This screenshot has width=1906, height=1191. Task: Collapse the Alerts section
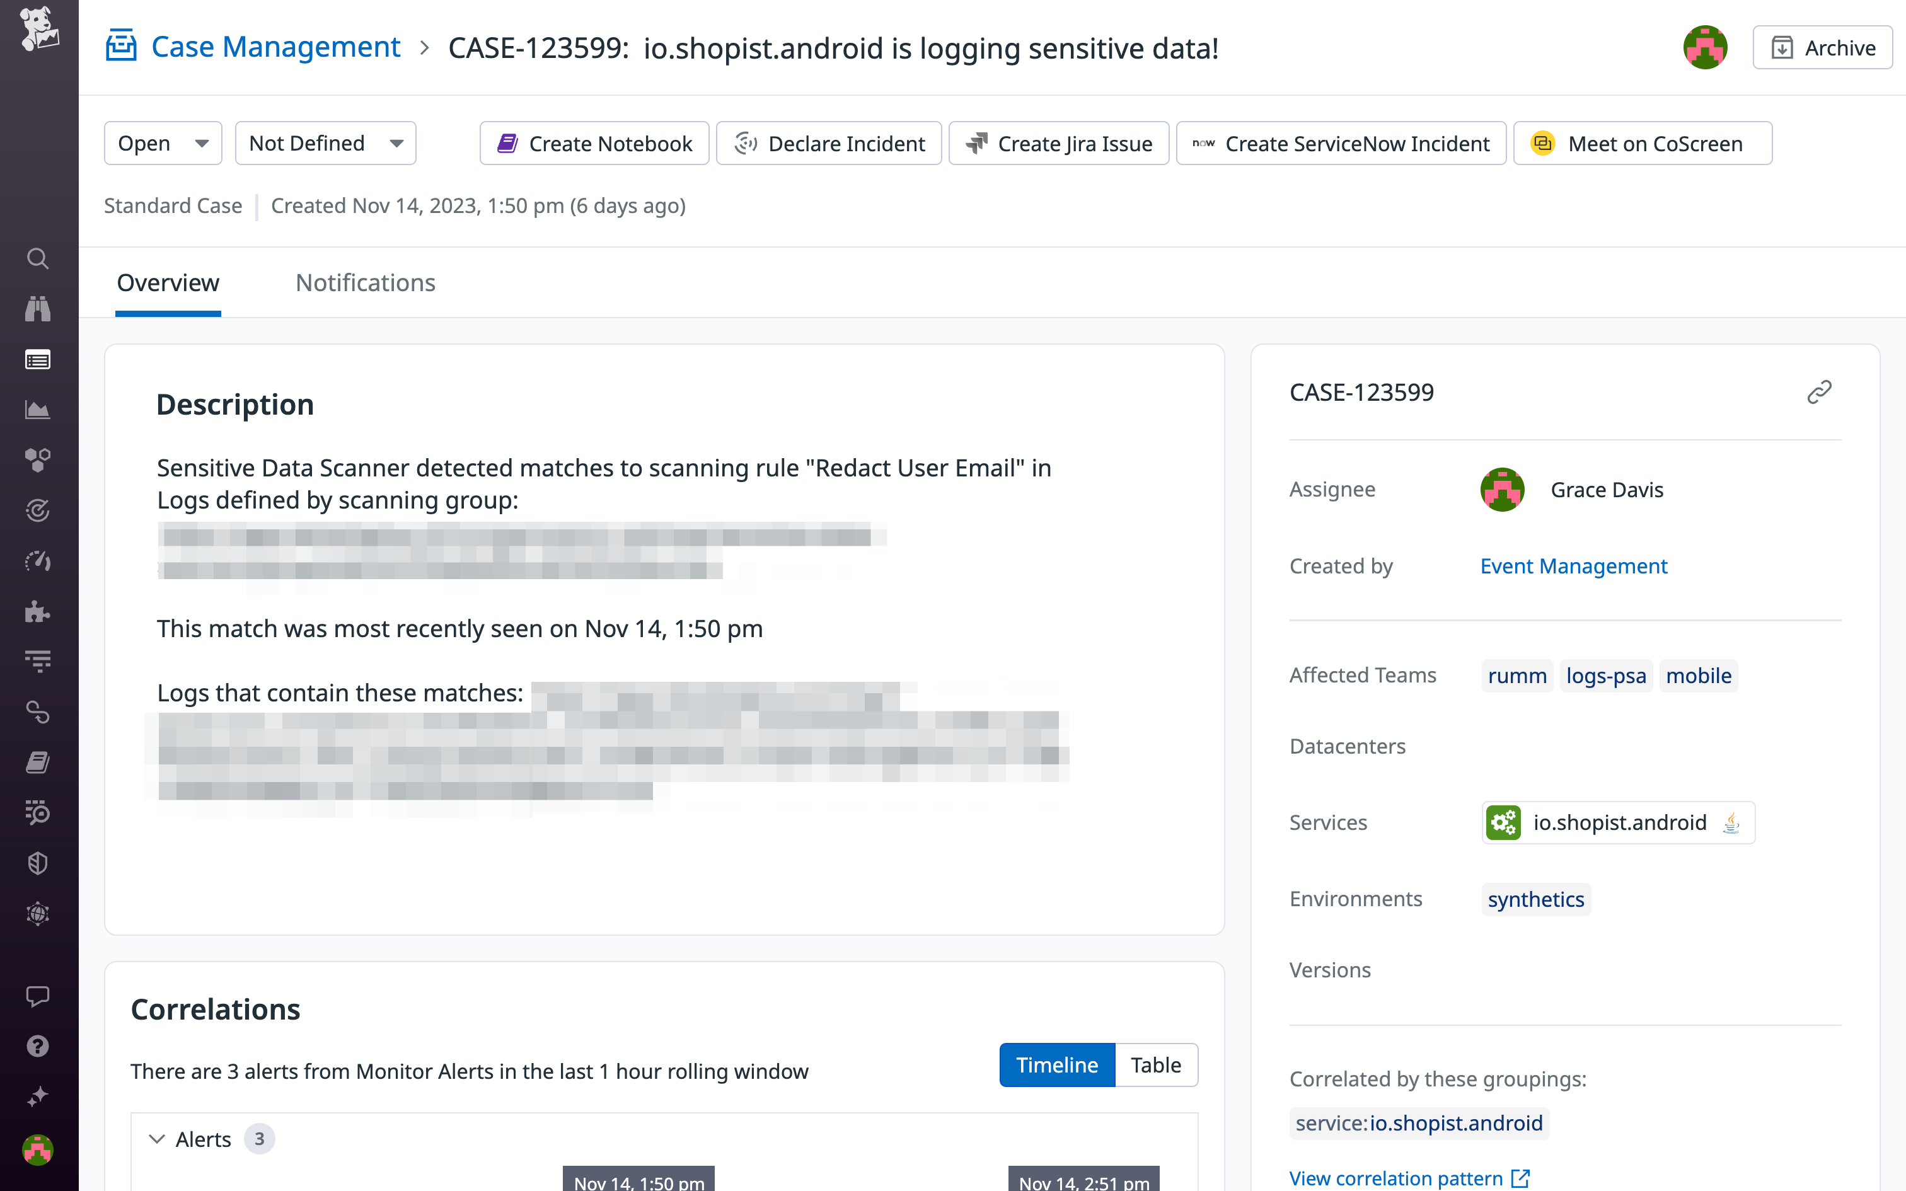[x=157, y=1138]
